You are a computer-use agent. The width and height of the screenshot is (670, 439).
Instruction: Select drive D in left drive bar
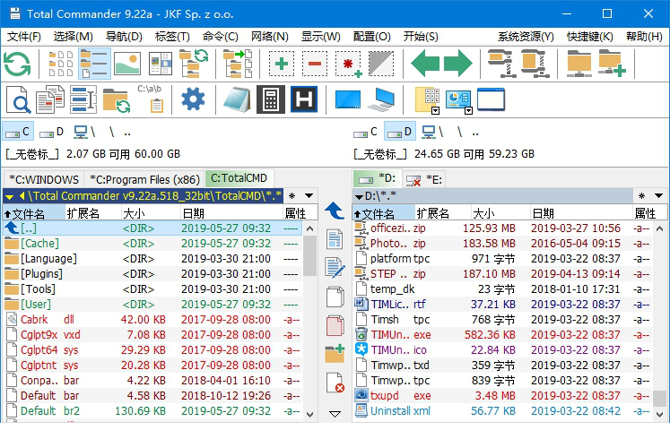click(52, 132)
